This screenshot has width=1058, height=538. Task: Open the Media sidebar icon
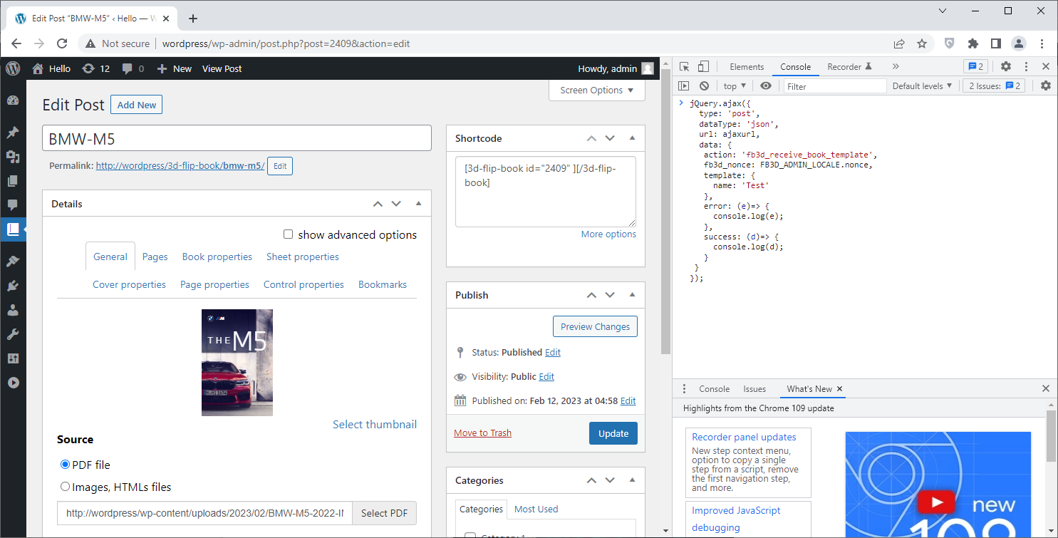click(x=13, y=157)
